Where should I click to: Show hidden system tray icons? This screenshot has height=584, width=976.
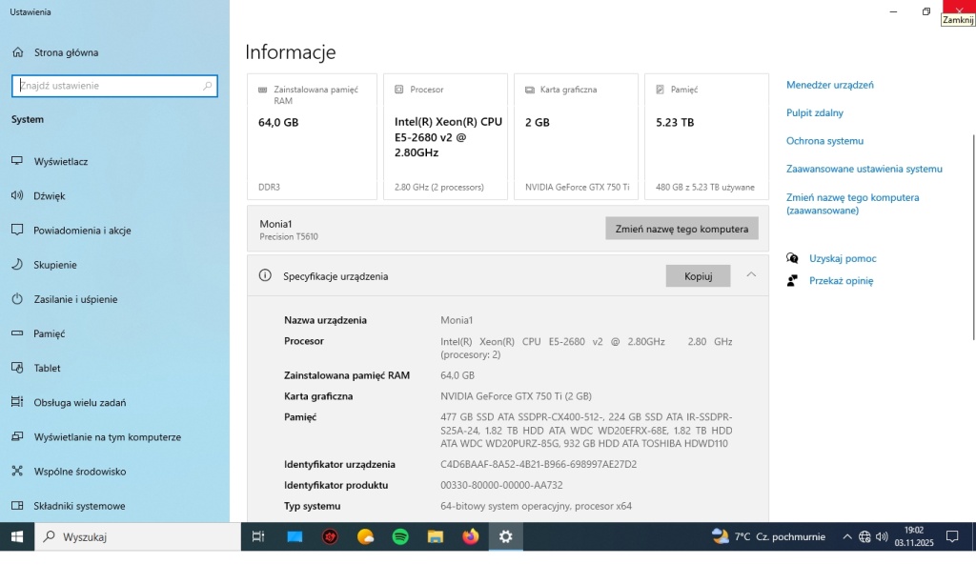click(x=847, y=537)
